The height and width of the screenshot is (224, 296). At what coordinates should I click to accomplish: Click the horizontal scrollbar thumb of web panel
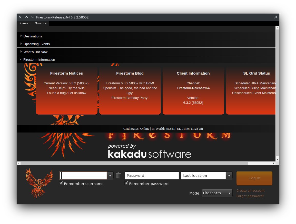pyautogui.click(x=134, y=163)
